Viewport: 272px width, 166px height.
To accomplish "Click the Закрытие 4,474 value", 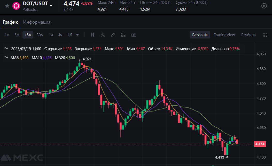I will [97, 49].
